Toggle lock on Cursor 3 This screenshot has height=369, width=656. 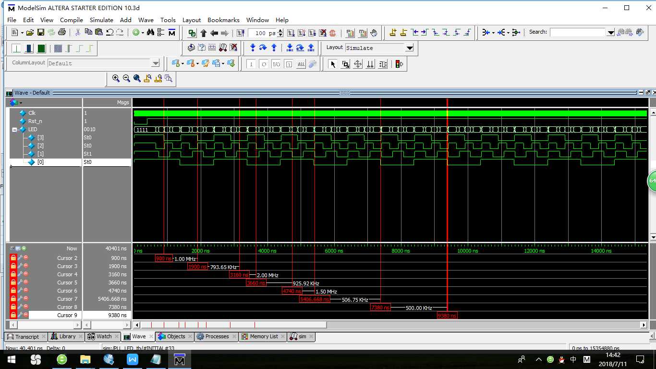click(13, 266)
